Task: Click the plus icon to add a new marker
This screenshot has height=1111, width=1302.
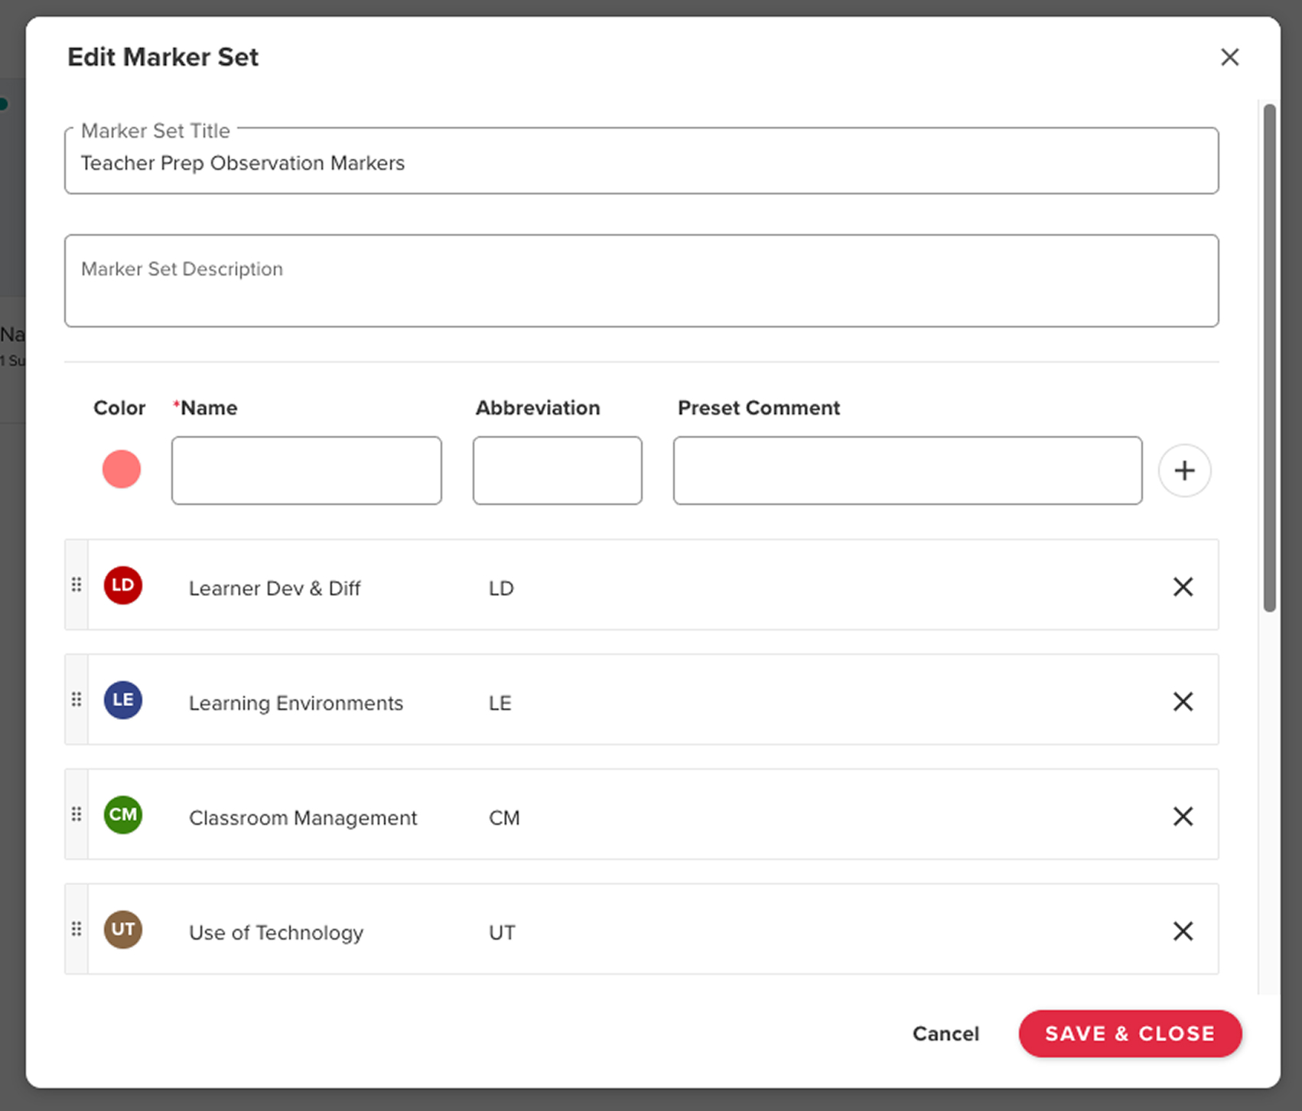Action: (1184, 470)
